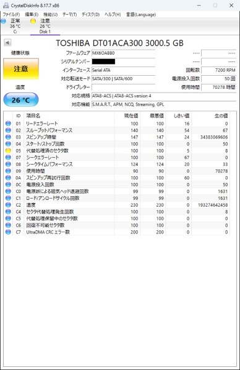Click the status icon for row 07 シークエラーレート
240x370 pixels.
click(8, 158)
